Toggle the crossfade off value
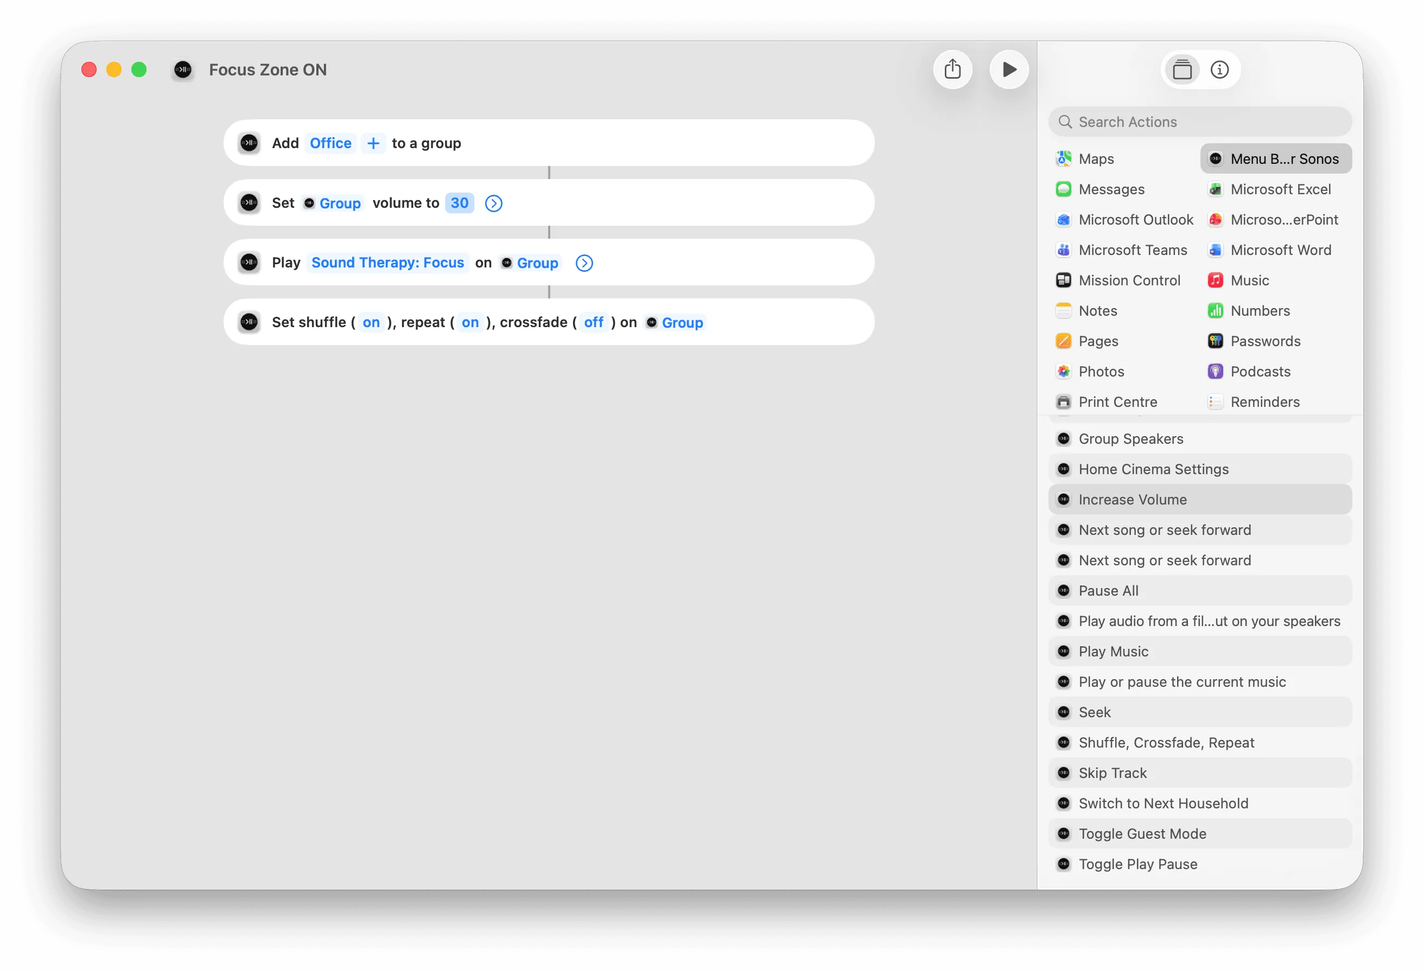Screen dimensions: 1424x970 pos(593,322)
